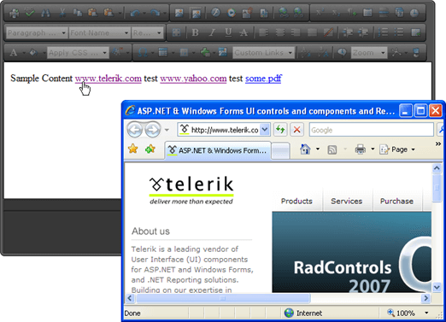Click the Home icon in browser toolbar

pyautogui.click(x=305, y=149)
